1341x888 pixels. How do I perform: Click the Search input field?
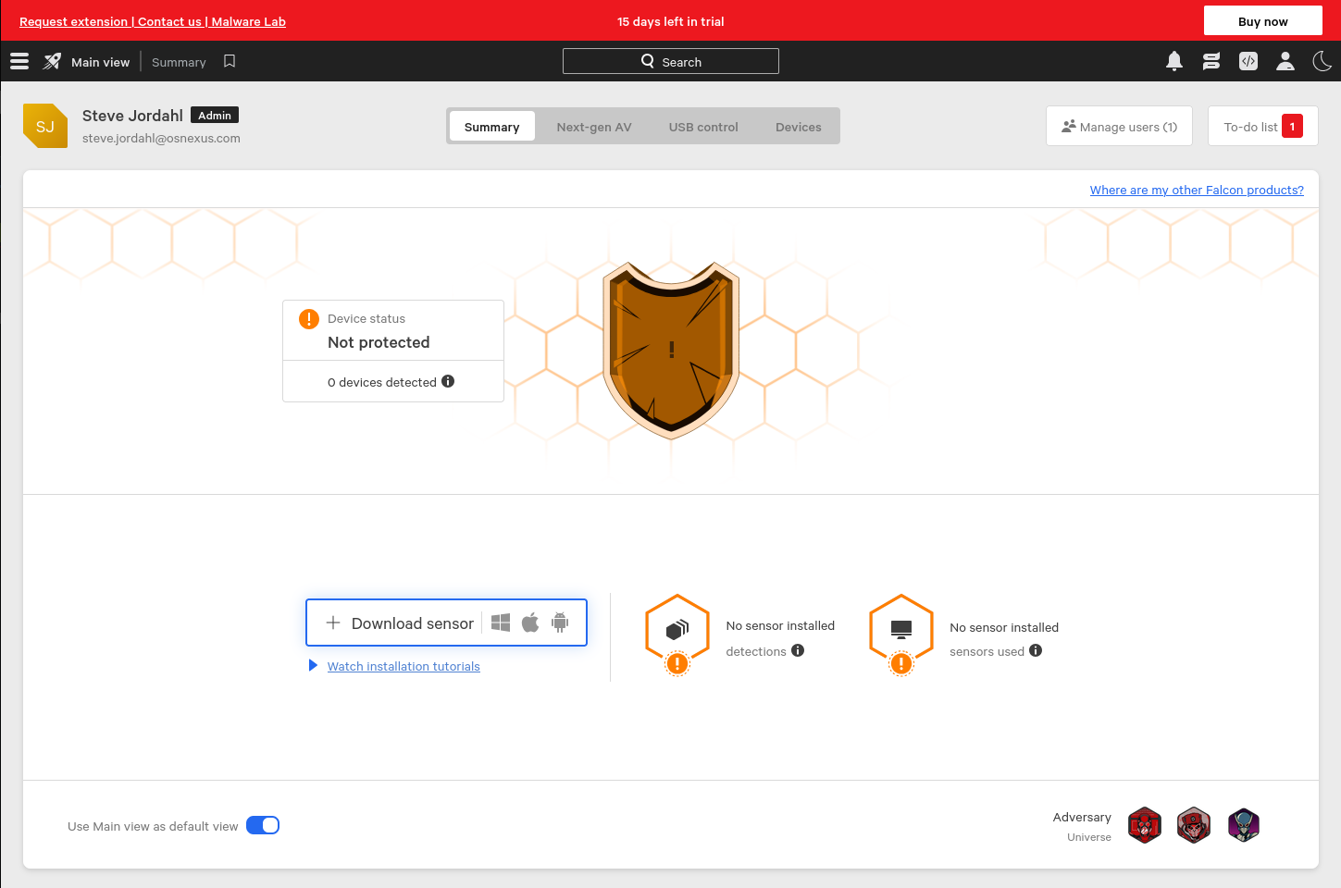point(671,61)
